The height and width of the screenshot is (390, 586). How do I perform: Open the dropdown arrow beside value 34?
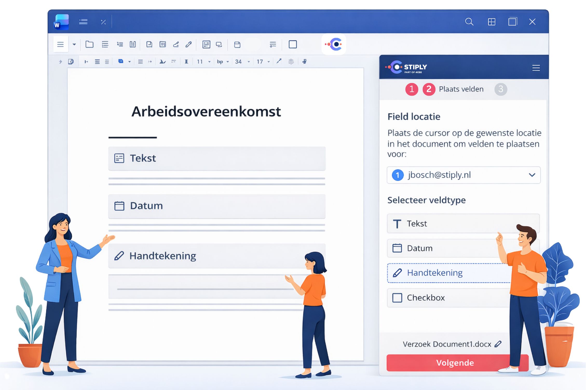[x=249, y=62]
